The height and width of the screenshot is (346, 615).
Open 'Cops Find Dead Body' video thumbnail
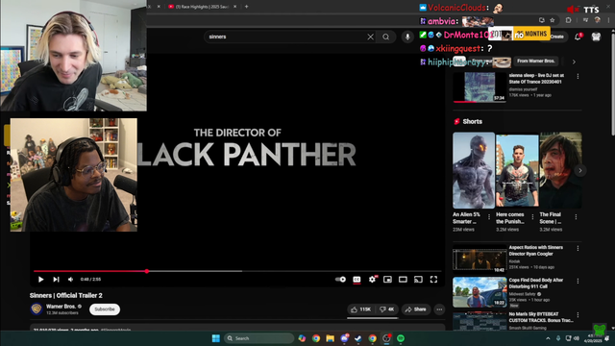point(480,292)
